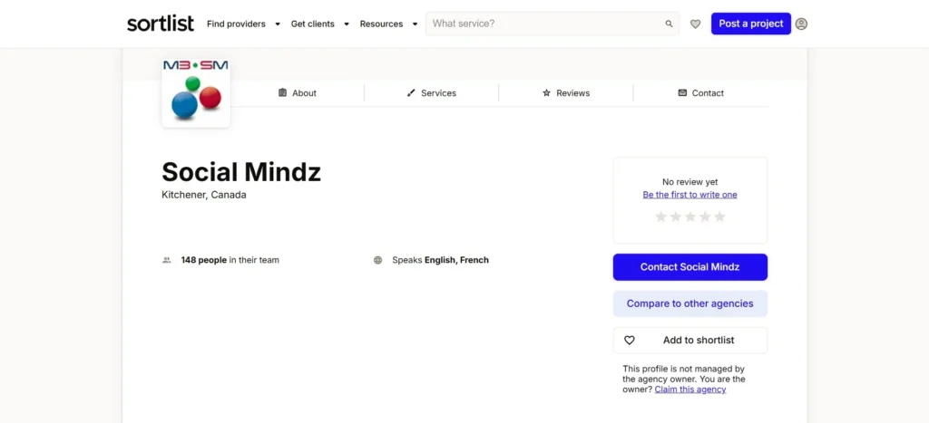Open the Get clients menu
The height and width of the screenshot is (423, 929).
click(x=312, y=24)
